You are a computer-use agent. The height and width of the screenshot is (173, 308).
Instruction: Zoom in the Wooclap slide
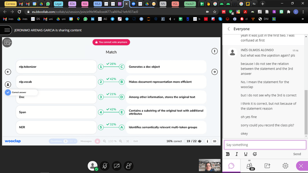(x=121, y=141)
